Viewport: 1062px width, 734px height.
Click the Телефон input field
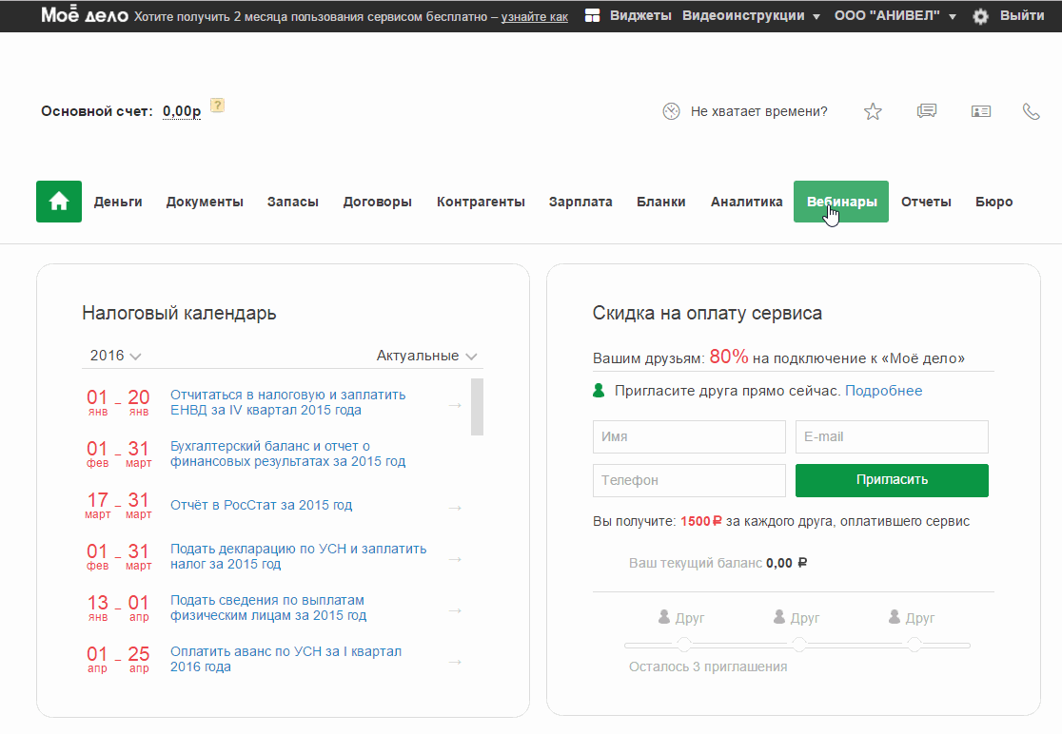[690, 480]
